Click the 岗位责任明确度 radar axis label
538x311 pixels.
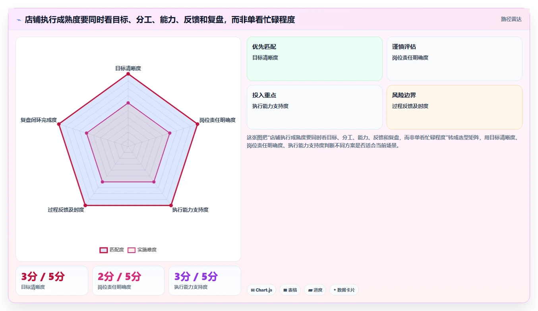pyautogui.click(x=217, y=120)
